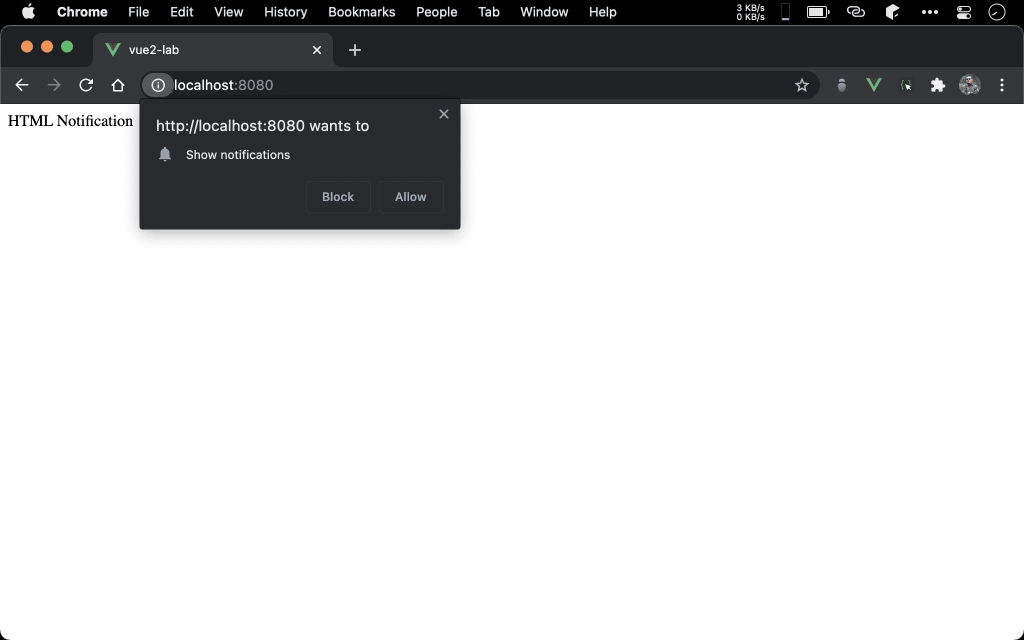The height and width of the screenshot is (640, 1024).
Task: Close the notification permission popup
Action: (444, 113)
